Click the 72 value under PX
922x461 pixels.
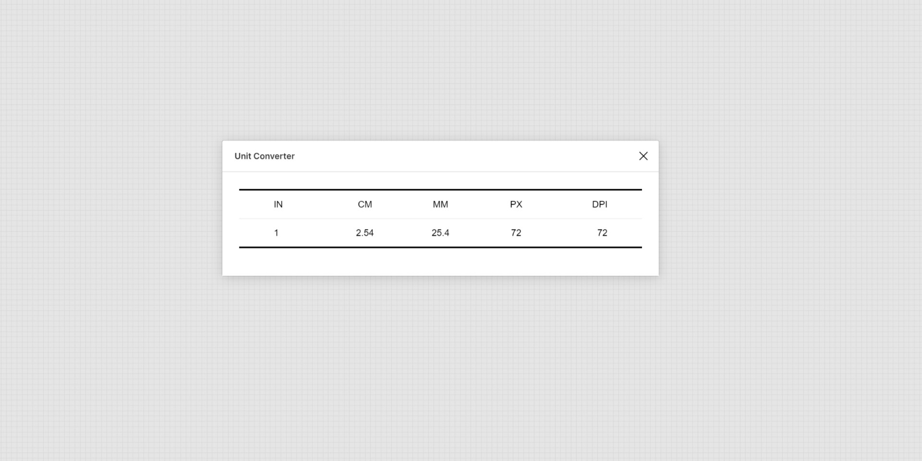coord(516,233)
